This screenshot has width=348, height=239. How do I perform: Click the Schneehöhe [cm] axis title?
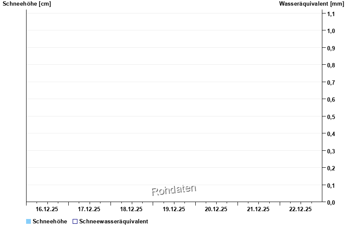27,4
